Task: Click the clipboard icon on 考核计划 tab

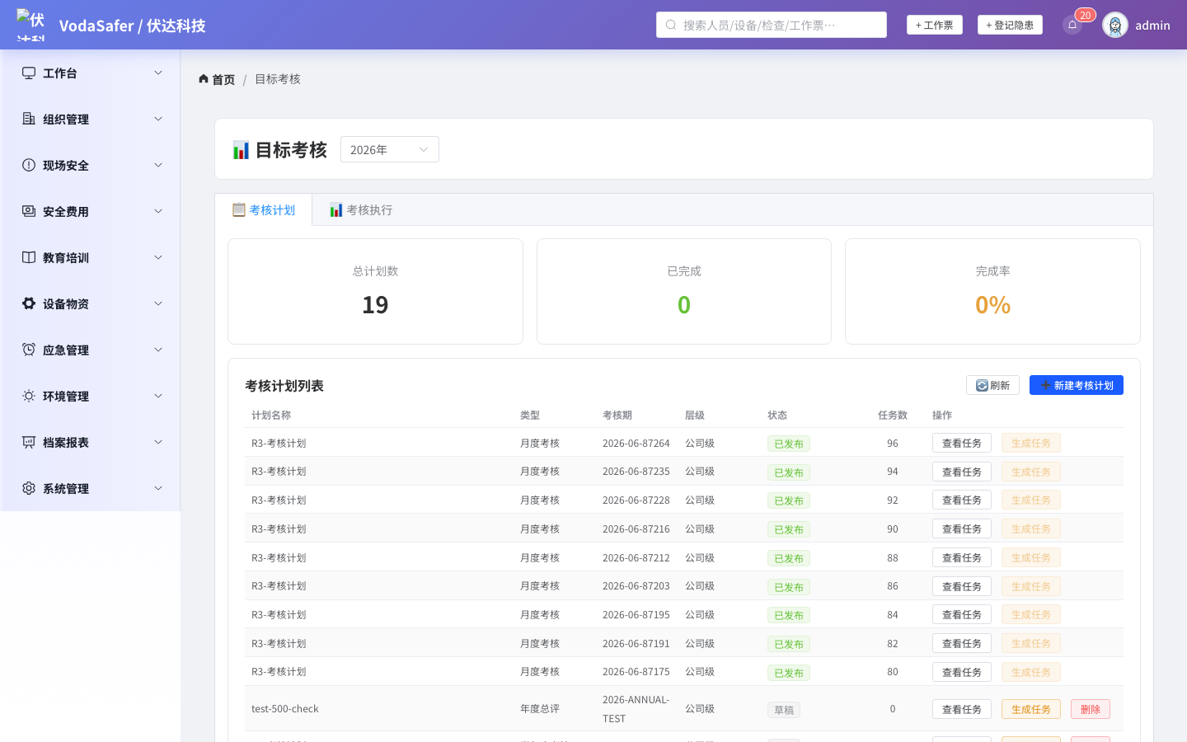Action: click(x=239, y=209)
